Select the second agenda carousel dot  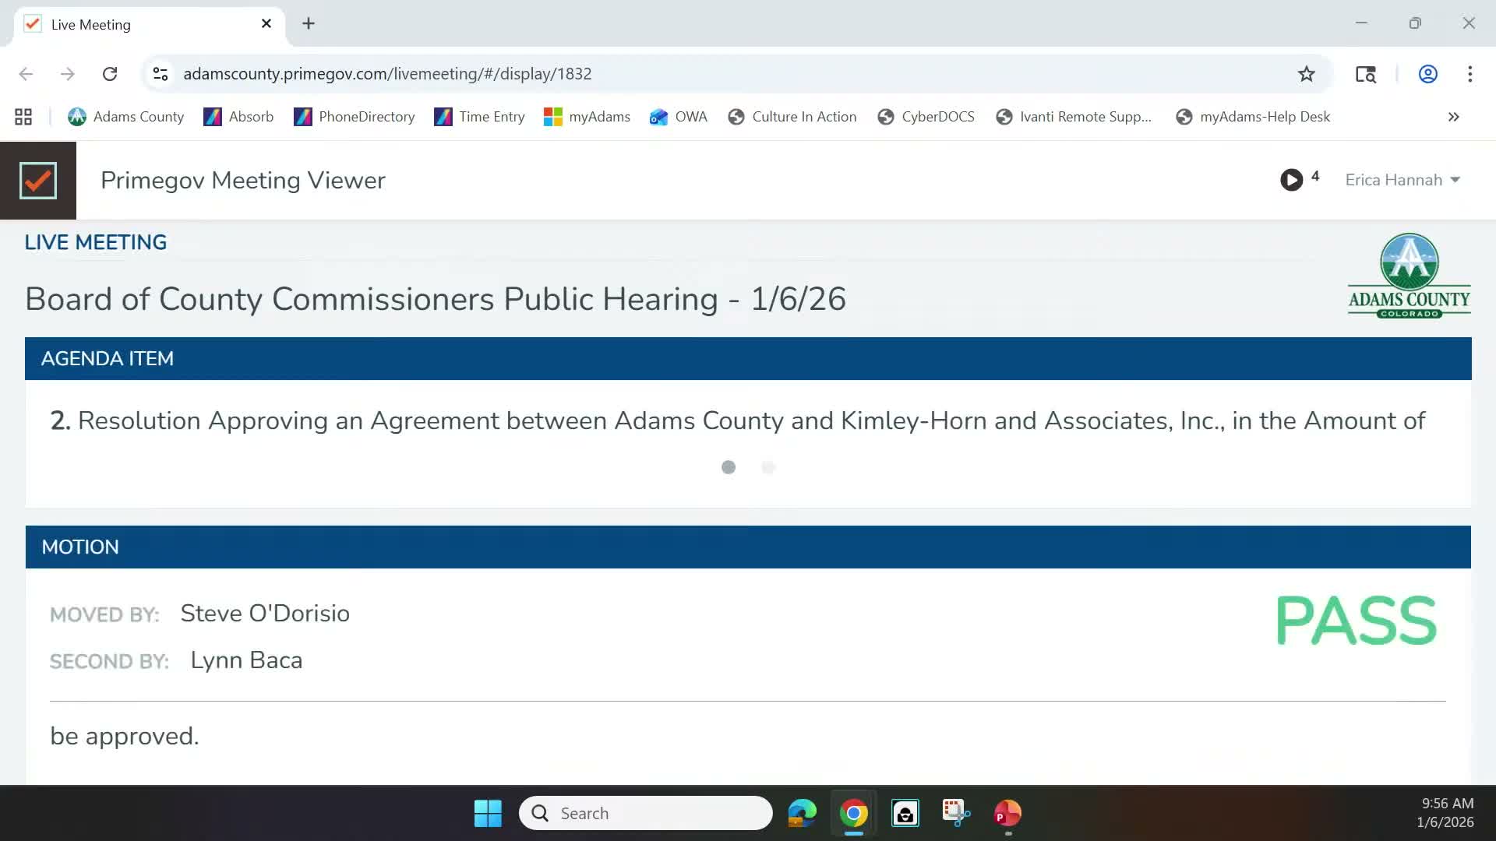pos(768,467)
